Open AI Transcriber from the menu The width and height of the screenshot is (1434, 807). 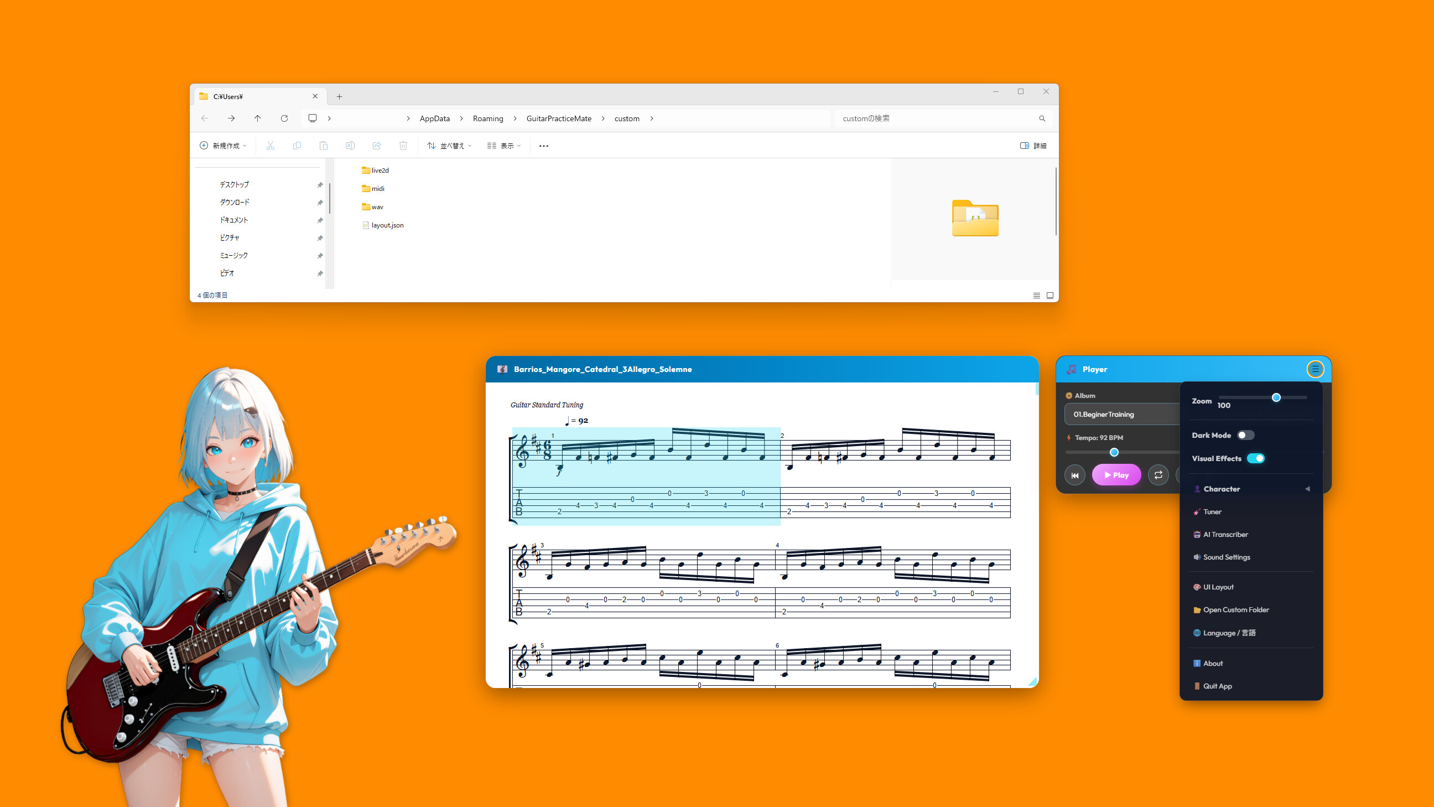[x=1251, y=535]
